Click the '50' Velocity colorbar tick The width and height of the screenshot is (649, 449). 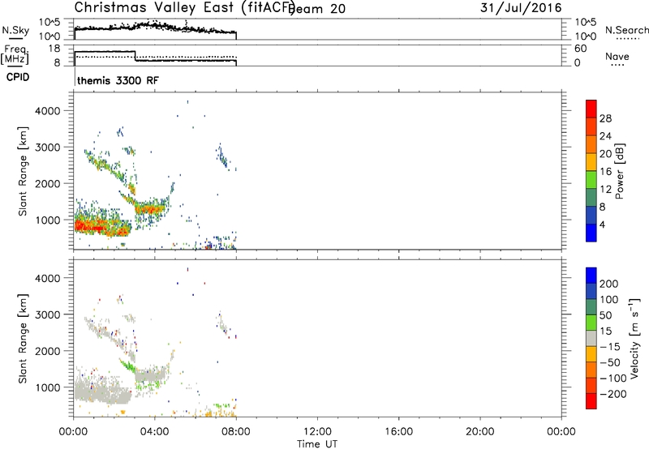(x=605, y=315)
